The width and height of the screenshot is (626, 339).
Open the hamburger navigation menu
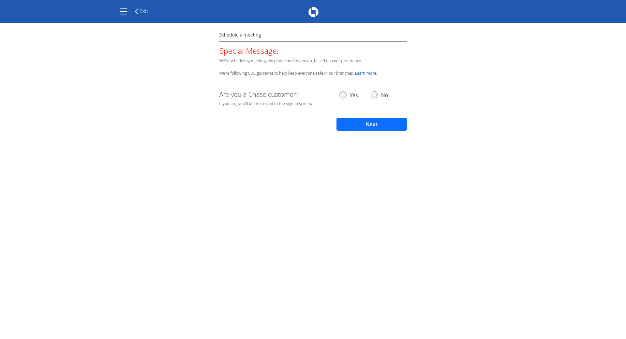coord(123,11)
